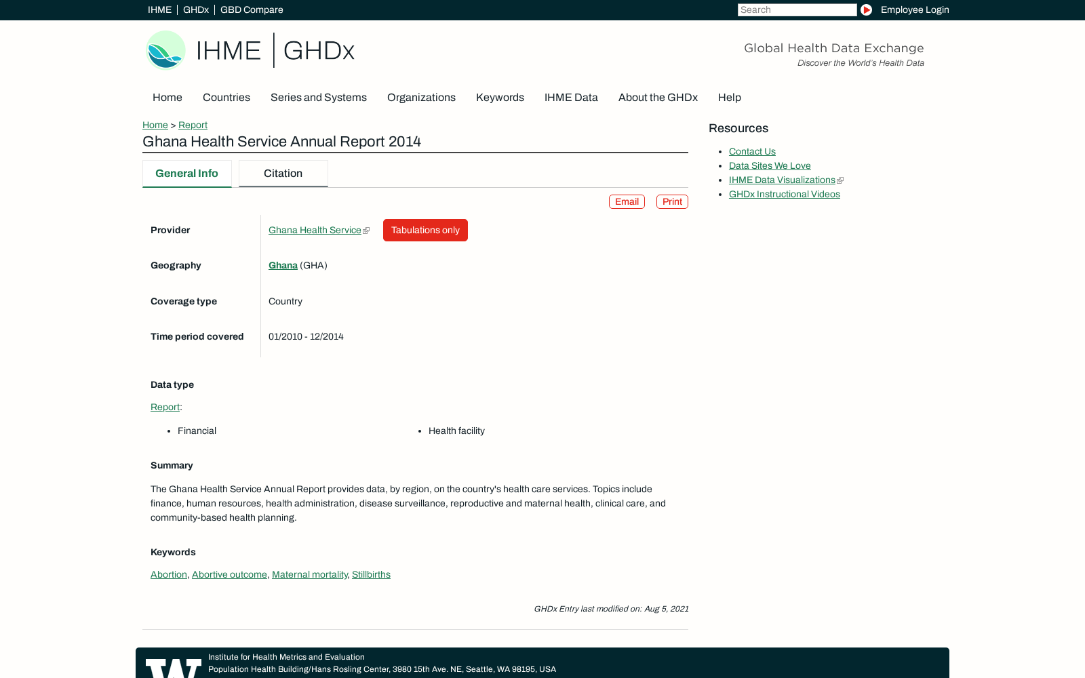Open the Employee Login link
Screen dimensions: 1085x678
915,9
